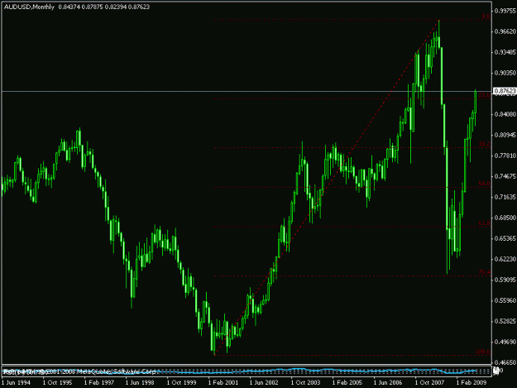517x388 pixels.
Task: Select the 0.49690 price axis label
Action: pyautogui.click(x=505, y=342)
